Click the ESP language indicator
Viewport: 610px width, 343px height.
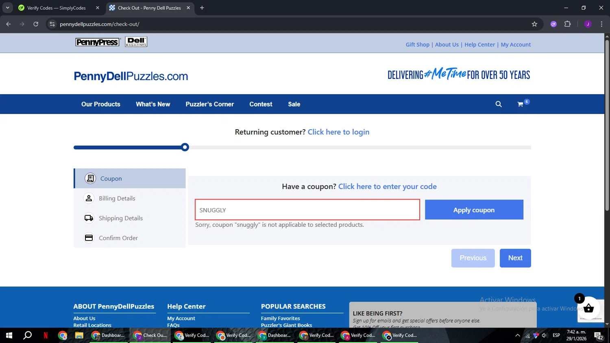coord(556,335)
